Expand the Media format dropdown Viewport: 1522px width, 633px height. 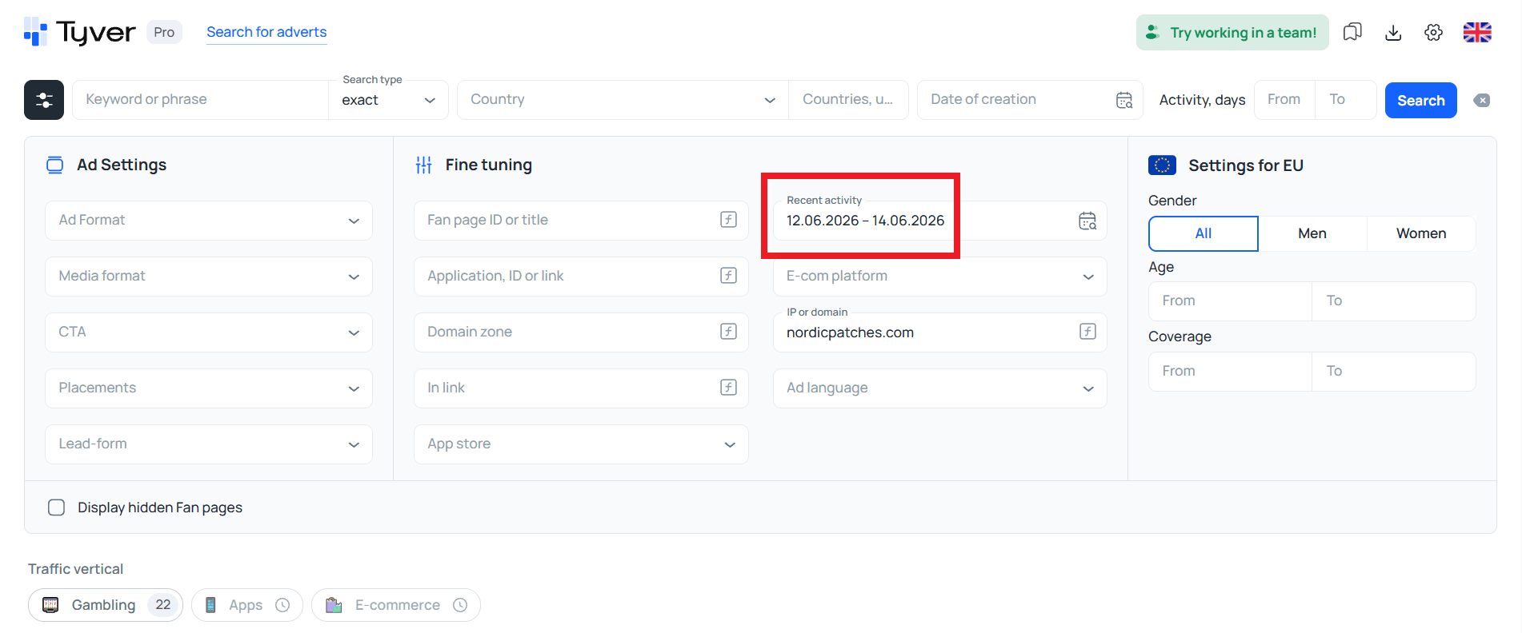(x=209, y=277)
